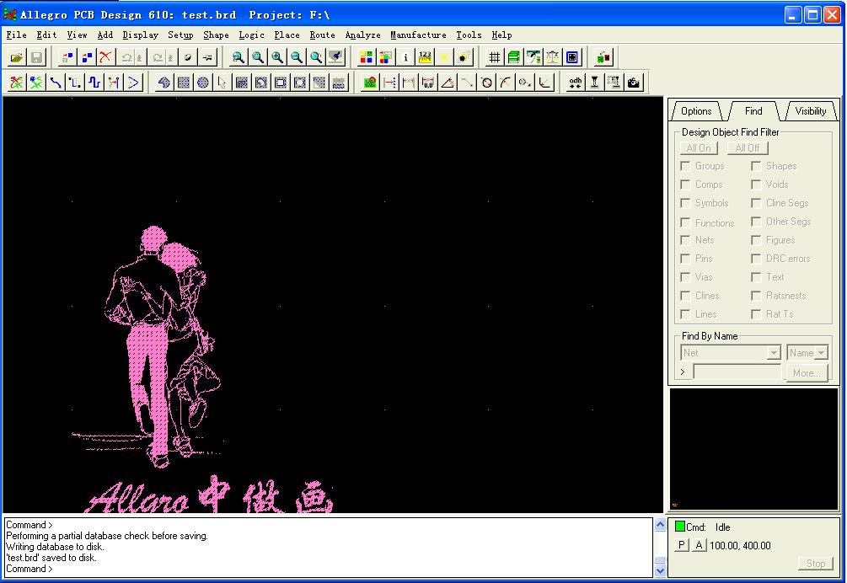
Task: Click the Show Measure 123 ruler icon
Action: pos(425,56)
